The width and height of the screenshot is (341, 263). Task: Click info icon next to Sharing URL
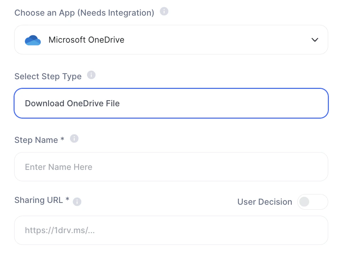click(77, 202)
